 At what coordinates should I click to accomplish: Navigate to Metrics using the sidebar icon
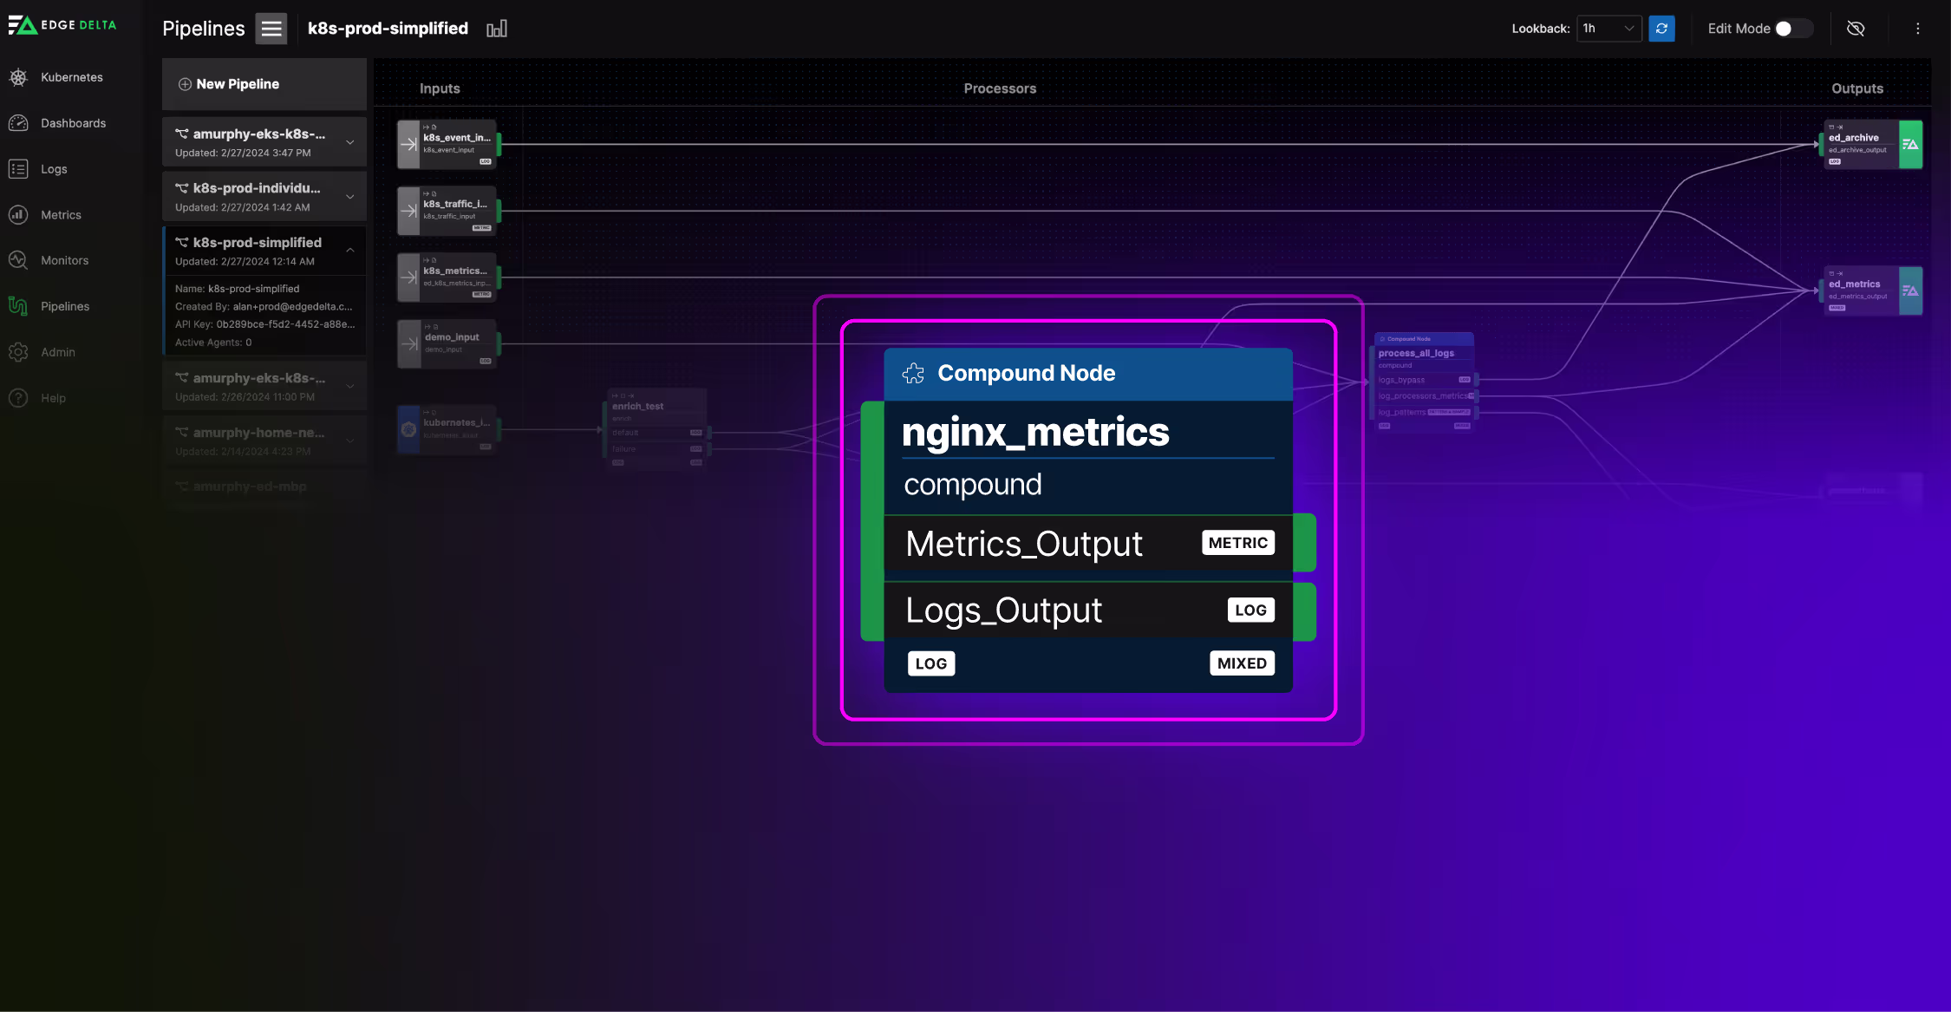(19, 214)
